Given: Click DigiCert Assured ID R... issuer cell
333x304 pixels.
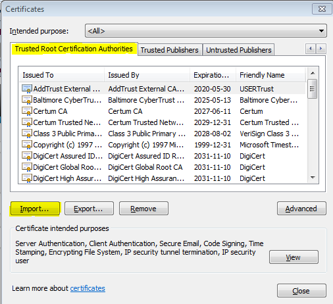Looking at the screenshot, I should [146, 156].
